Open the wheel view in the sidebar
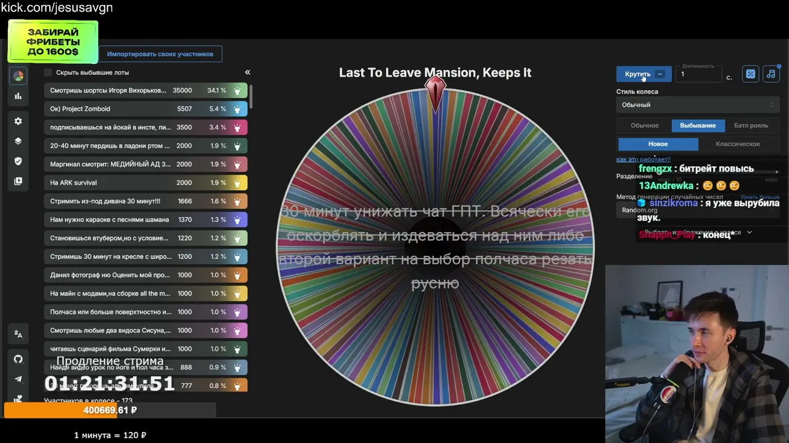Screen dimensions: 789x443 [x=18, y=76]
